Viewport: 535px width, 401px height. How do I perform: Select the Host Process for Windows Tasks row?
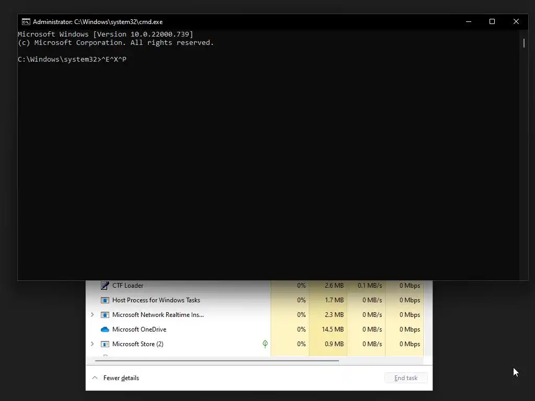tap(255, 300)
